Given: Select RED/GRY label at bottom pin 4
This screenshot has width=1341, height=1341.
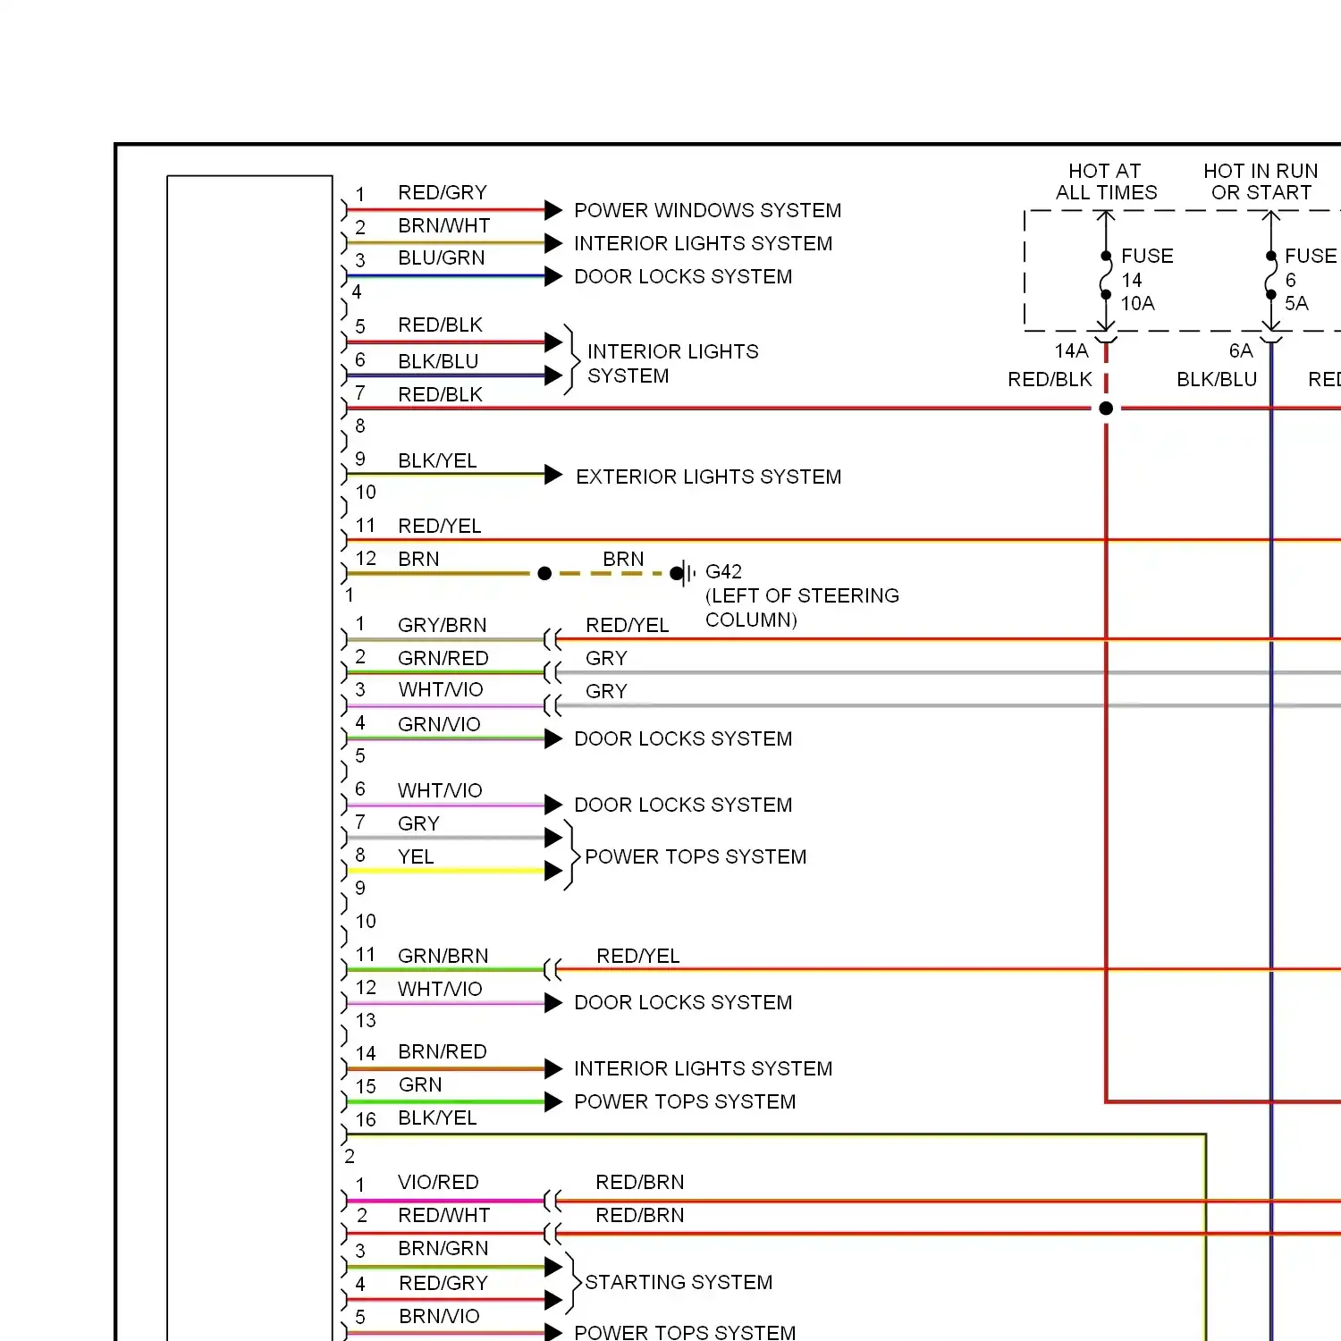Looking at the screenshot, I should click(443, 1283).
